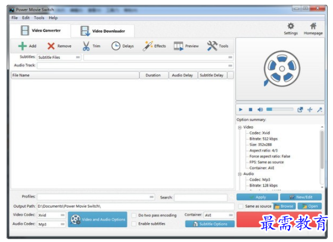Open the Trim scissors tool

(91, 46)
